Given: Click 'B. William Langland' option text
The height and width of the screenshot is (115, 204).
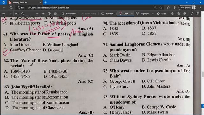Looking at the screenshot, I should 60,45.
